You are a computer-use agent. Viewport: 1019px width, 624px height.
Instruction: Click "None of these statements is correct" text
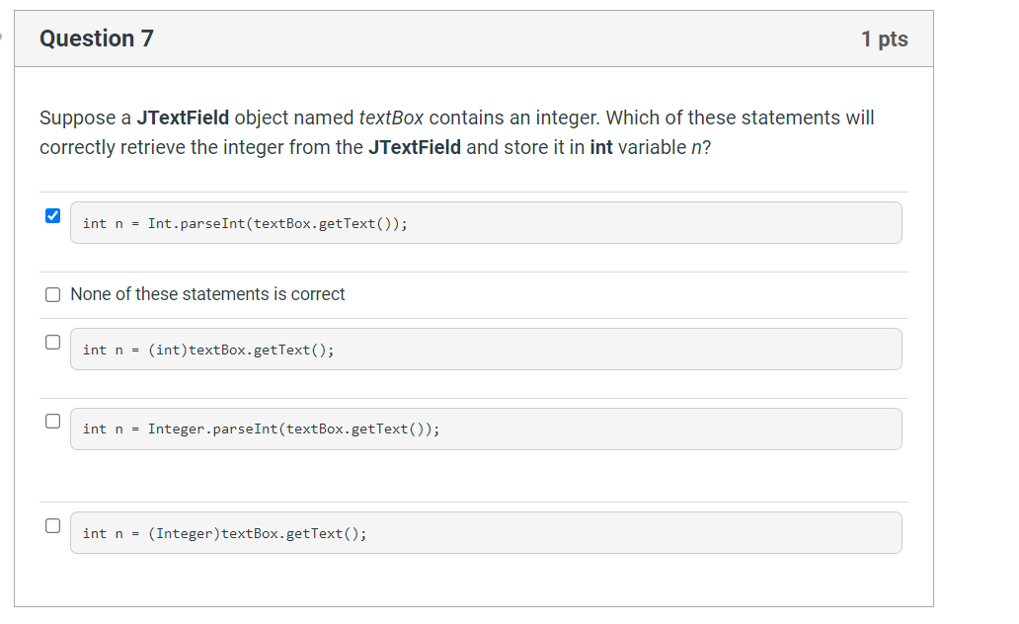tap(207, 294)
